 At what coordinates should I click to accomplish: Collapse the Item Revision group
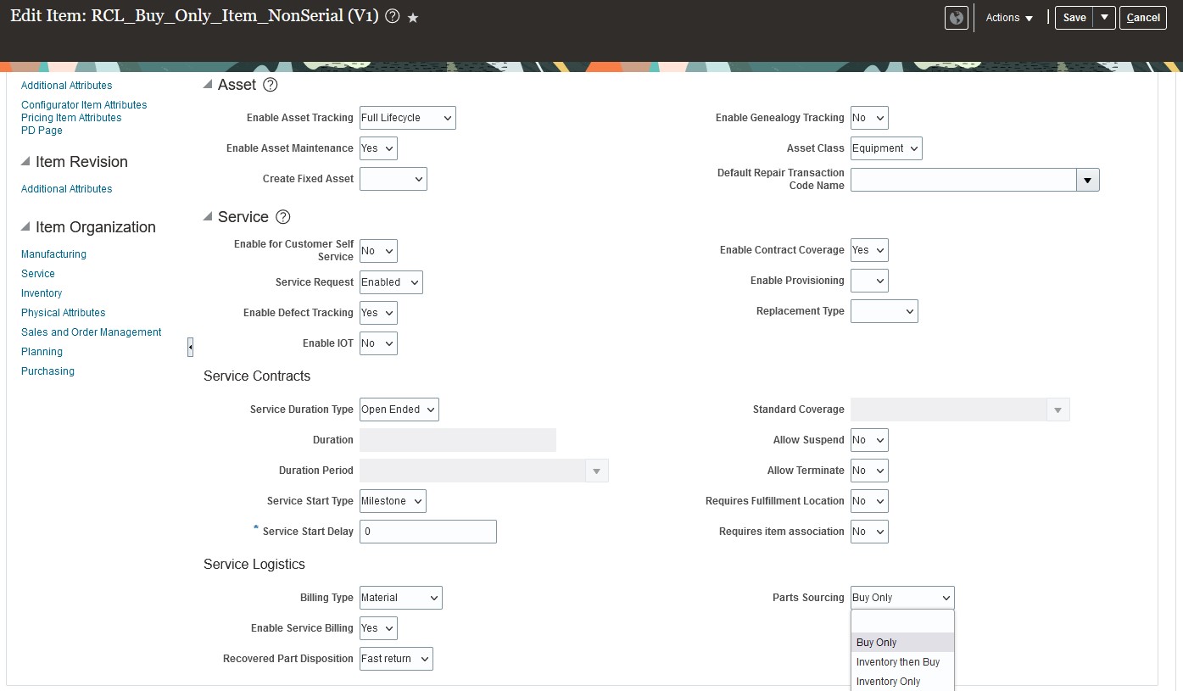coord(25,162)
